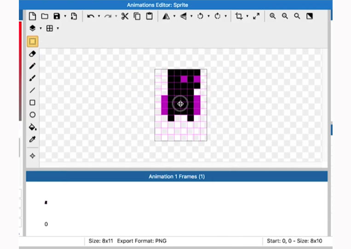The image size is (351, 249).
Task: Flip the sprite horizontally
Action: point(166,16)
